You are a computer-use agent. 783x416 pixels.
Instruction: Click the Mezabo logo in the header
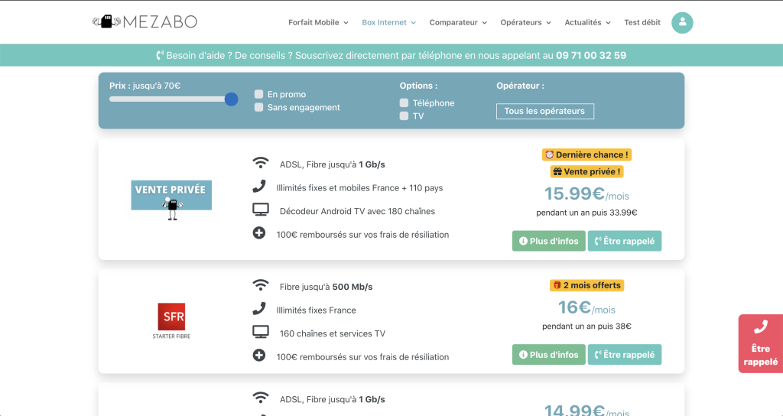pyautogui.click(x=145, y=22)
